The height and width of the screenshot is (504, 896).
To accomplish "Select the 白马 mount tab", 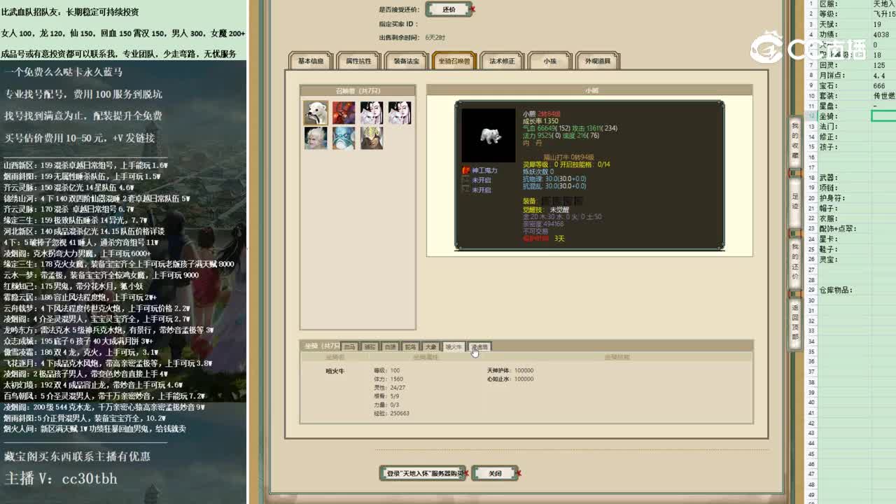I will tap(349, 346).
